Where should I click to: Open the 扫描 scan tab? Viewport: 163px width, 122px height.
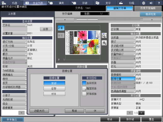point(129,3)
